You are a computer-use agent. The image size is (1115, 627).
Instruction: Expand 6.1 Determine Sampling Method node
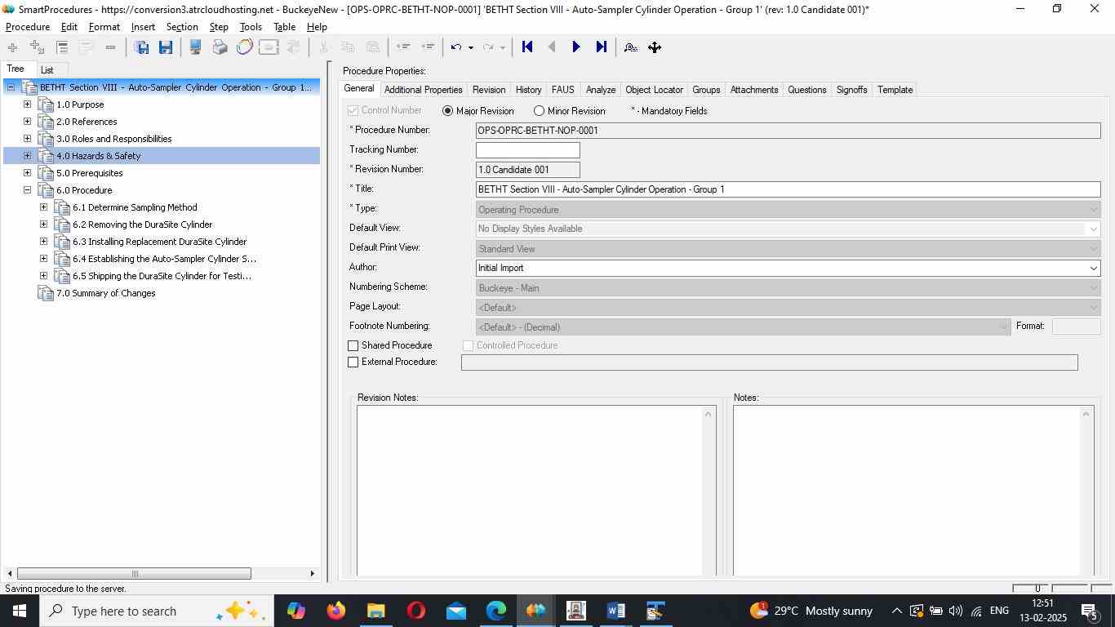click(43, 207)
